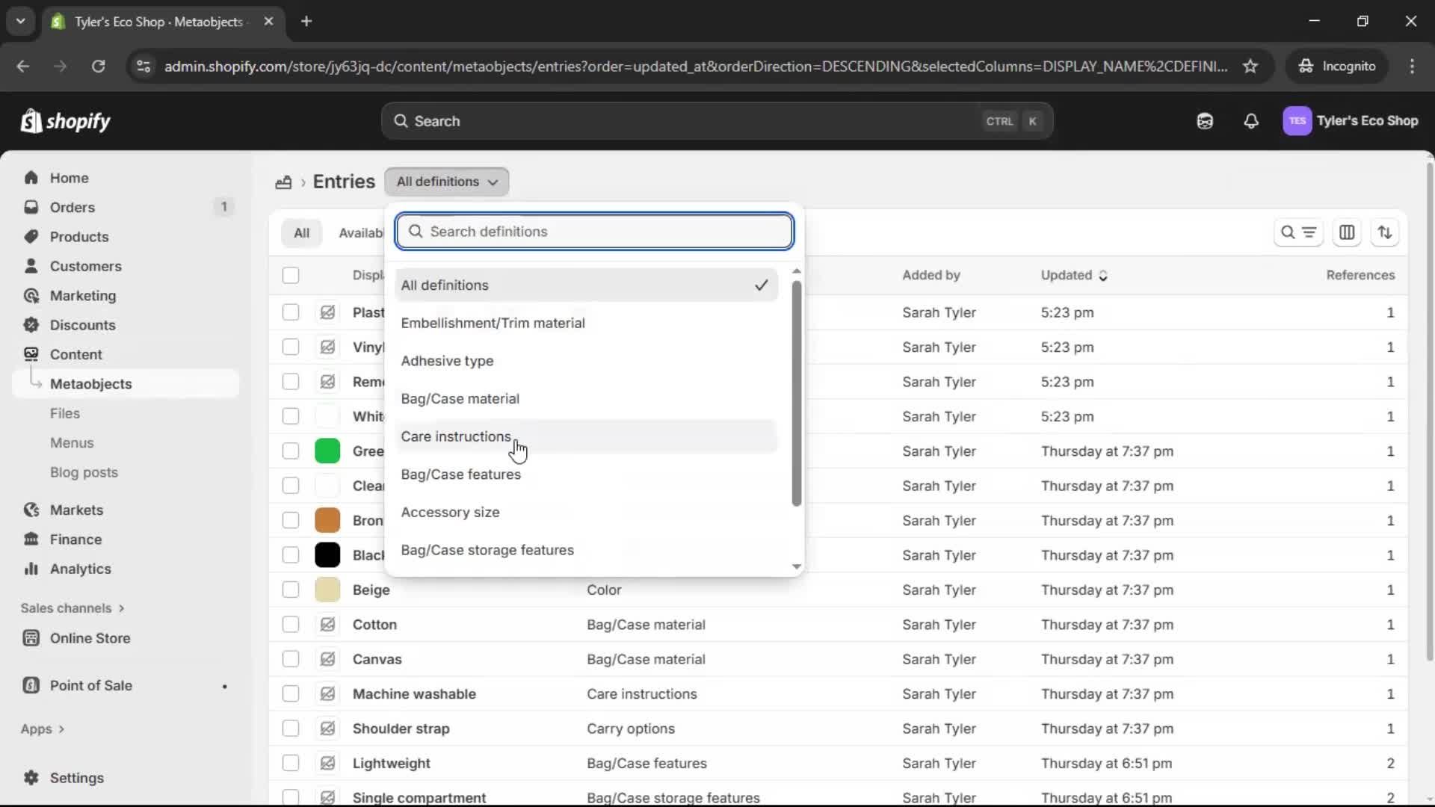Click the Shopify logo
Screen dimensions: 1435x807
[x=66, y=121]
